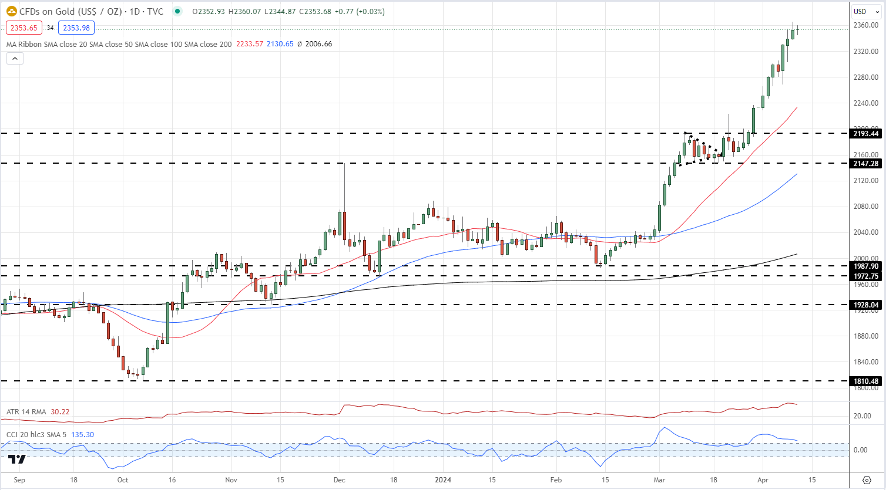Click the 1928.04 horizontal line price label

(866, 305)
